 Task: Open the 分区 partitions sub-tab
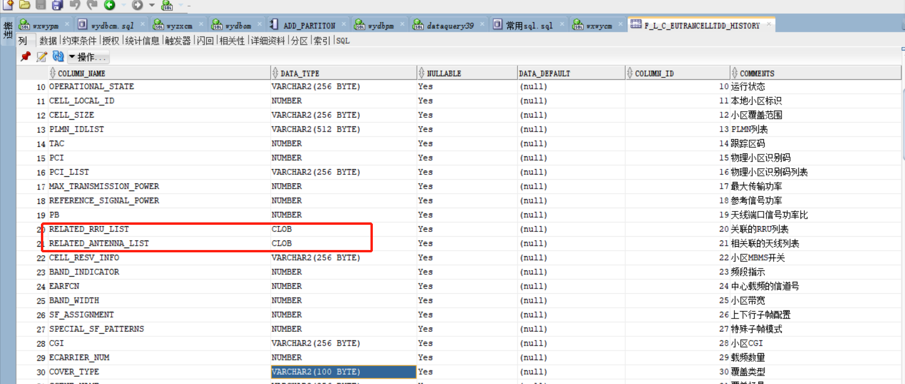(299, 41)
